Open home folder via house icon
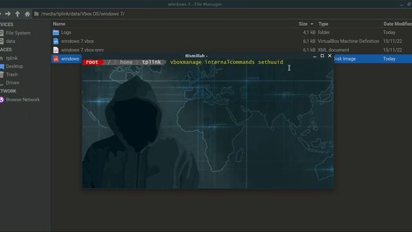Image resolution: width=412 pixels, height=232 pixels. [27, 14]
